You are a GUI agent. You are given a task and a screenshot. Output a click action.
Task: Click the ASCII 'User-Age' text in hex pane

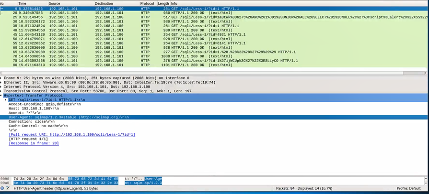[153, 178]
